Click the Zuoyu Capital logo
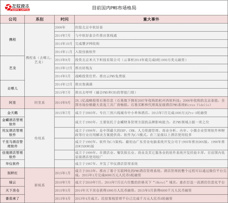 tap(17, 7)
